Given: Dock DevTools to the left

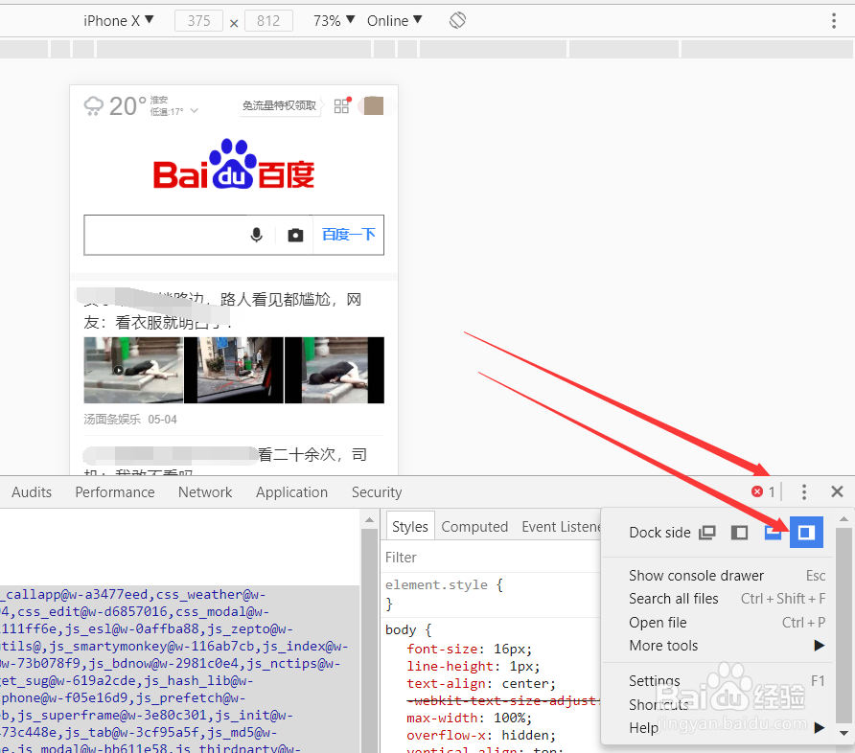Looking at the screenshot, I should [x=739, y=532].
